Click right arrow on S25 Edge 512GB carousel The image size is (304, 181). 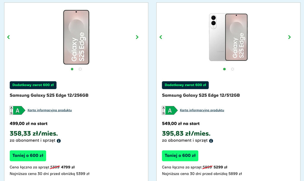coord(289,37)
